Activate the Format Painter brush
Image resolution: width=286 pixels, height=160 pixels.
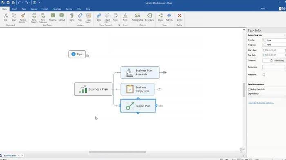(23, 16)
